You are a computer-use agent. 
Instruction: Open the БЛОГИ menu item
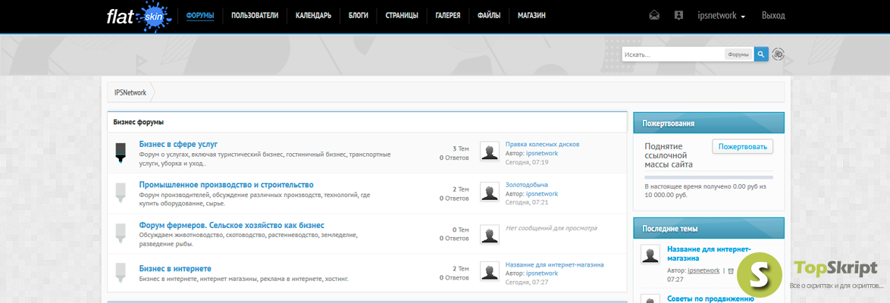pos(358,16)
